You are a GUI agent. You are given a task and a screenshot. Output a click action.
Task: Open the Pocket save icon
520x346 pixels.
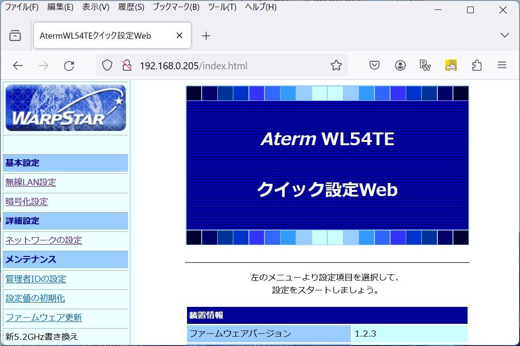(375, 65)
